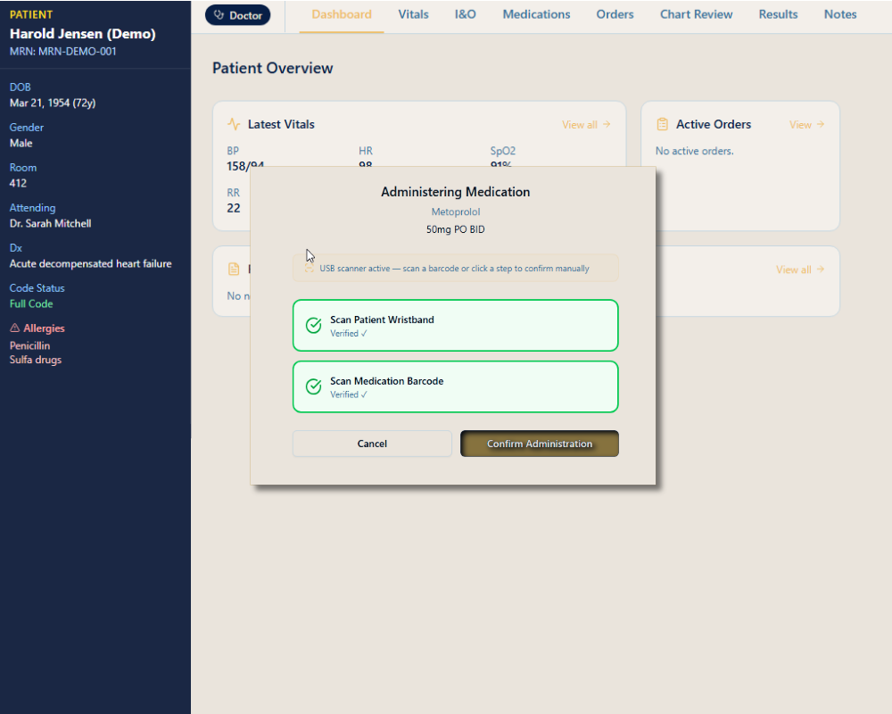This screenshot has width=892, height=714.
Task: Open the Dashboard tab
Action: click(342, 15)
